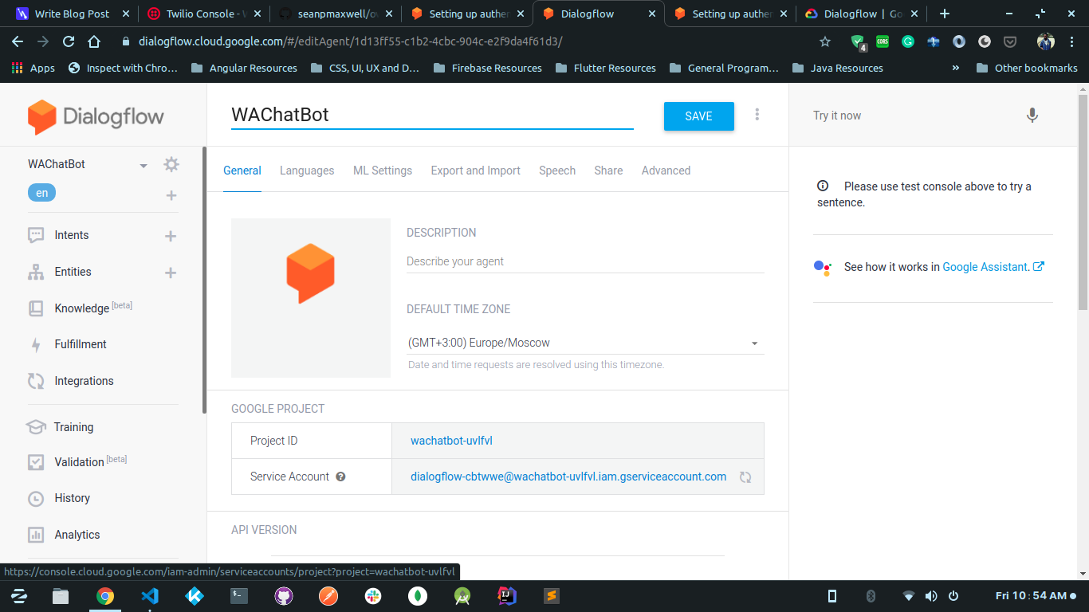Open a new browser tab

point(945,14)
